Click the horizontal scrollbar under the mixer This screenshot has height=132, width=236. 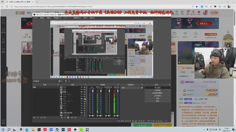tap(104, 119)
